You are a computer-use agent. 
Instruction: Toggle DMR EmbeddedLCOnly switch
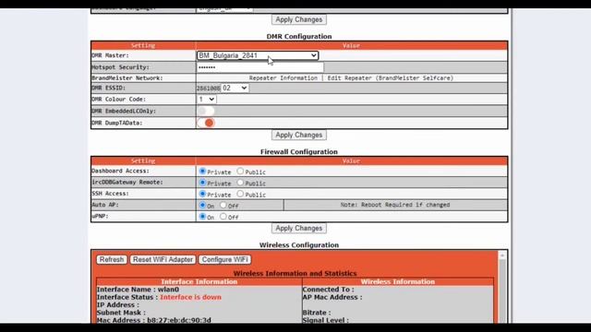tap(206, 111)
